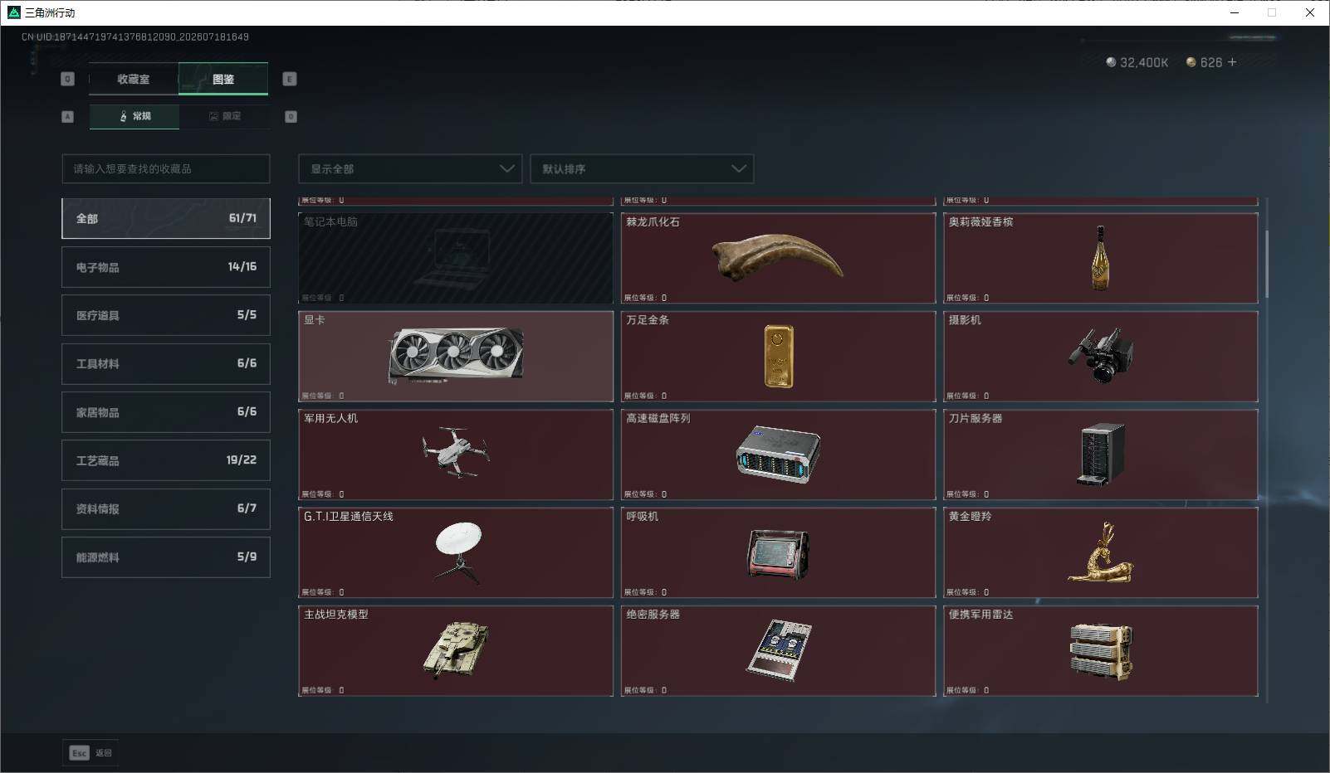Click the 绝密服务器 card title text

pyautogui.click(x=653, y=615)
